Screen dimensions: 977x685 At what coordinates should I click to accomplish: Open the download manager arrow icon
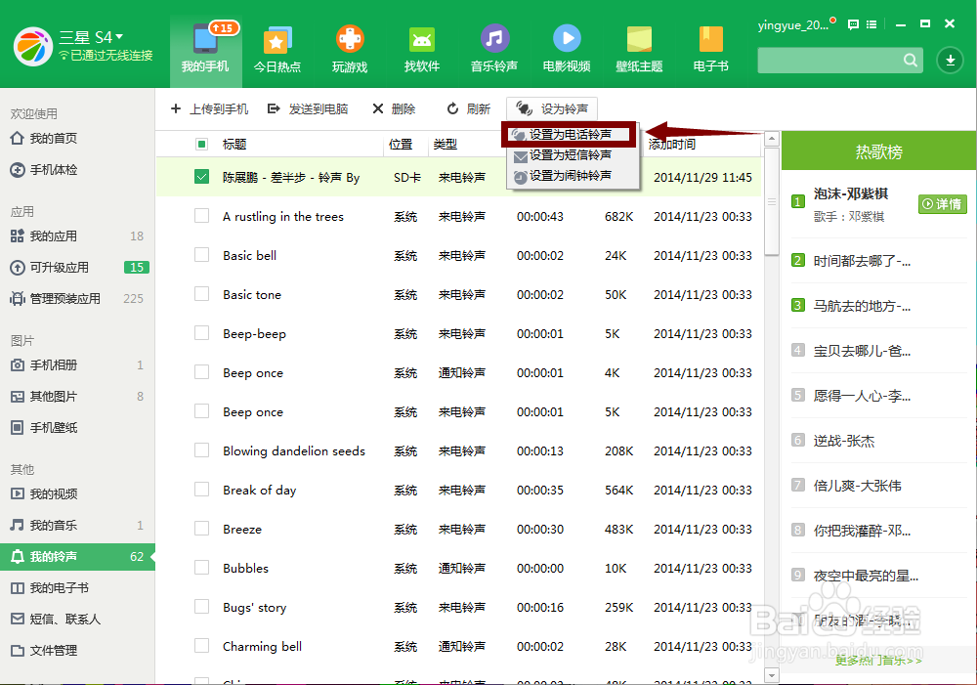951,61
